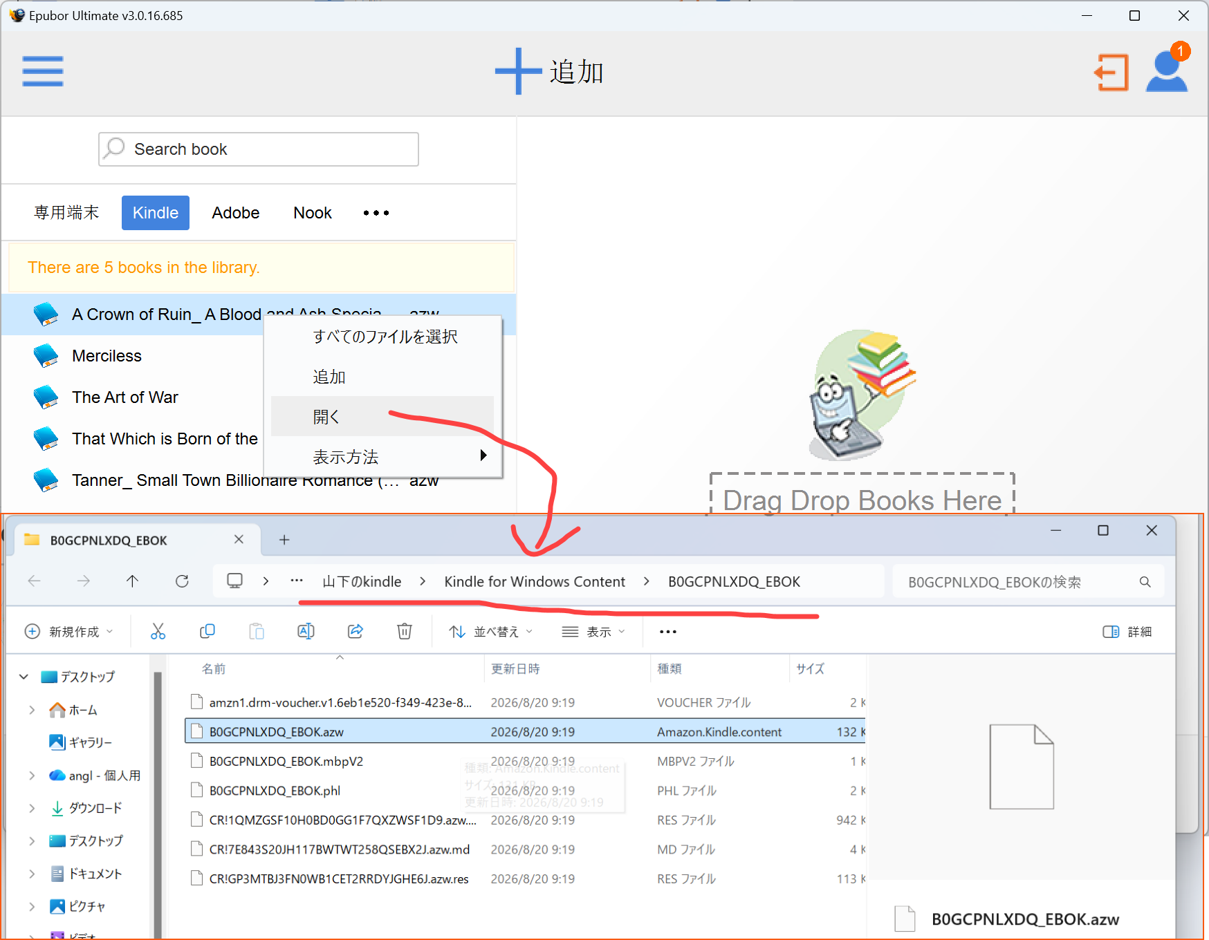Screen dimensions: 1209x940
Task: Select the CR!7E843S20JH117BWTWT258QSEBX2J.azw.md file
Action: pyautogui.click(x=526, y=849)
